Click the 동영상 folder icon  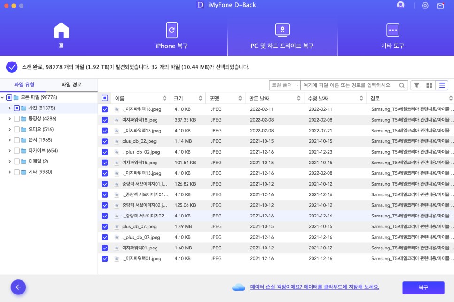tap(24, 119)
